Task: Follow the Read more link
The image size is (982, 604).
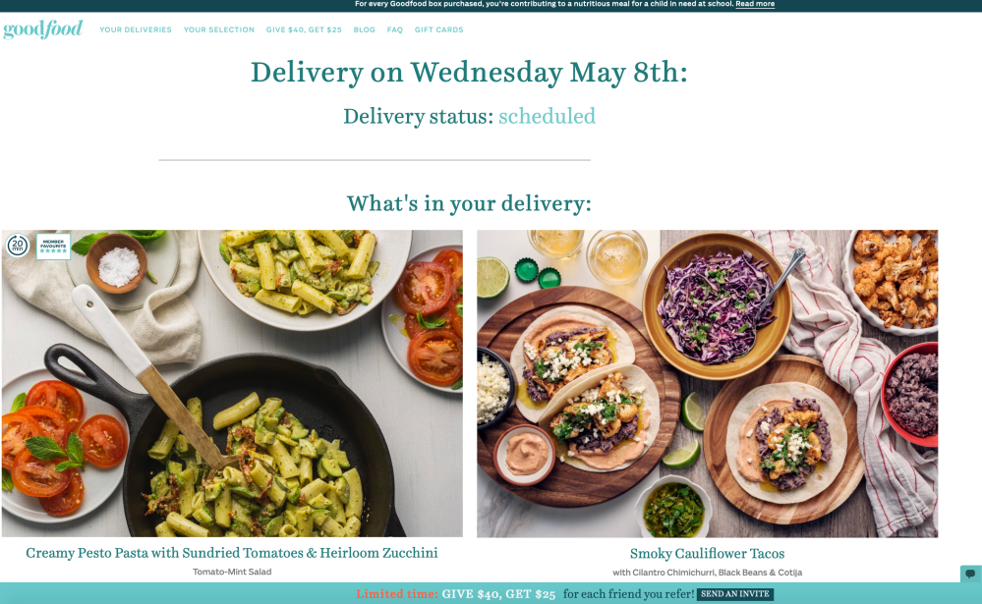Action: click(x=755, y=4)
